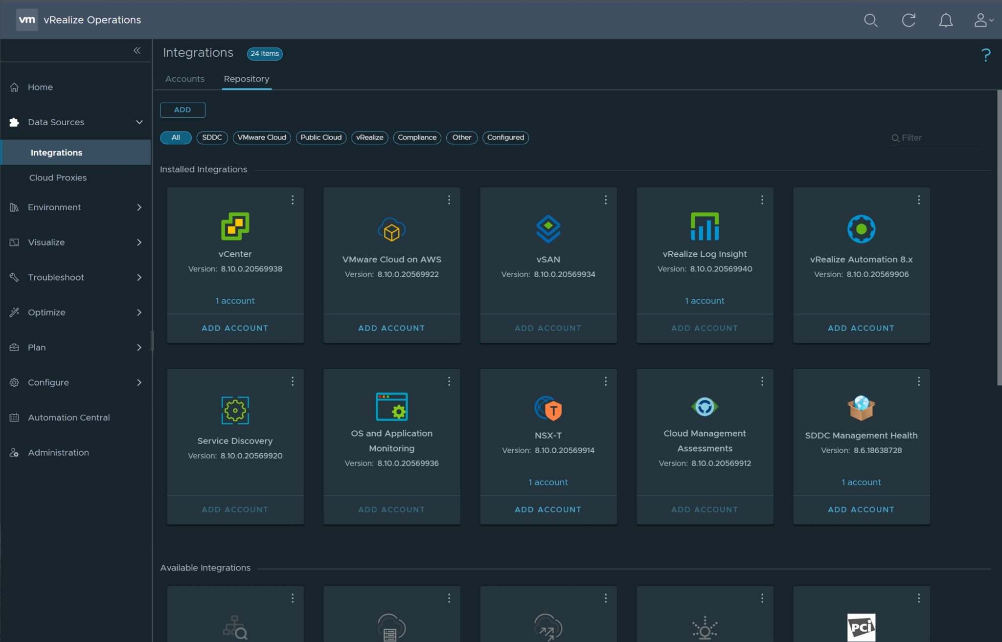Screen dimensions: 1002x642
Task: Click the refresh icon in the header
Action: click(x=909, y=21)
